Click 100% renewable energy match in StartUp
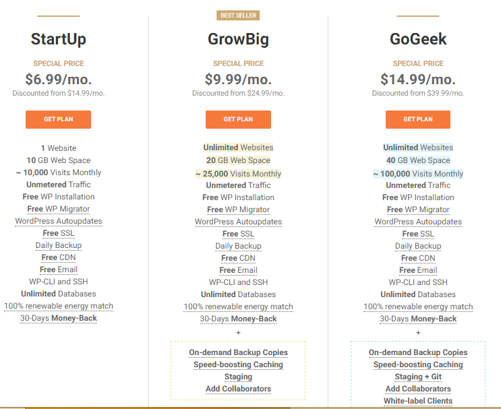The width and height of the screenshot is (501, 409). (x=59, y=306)
